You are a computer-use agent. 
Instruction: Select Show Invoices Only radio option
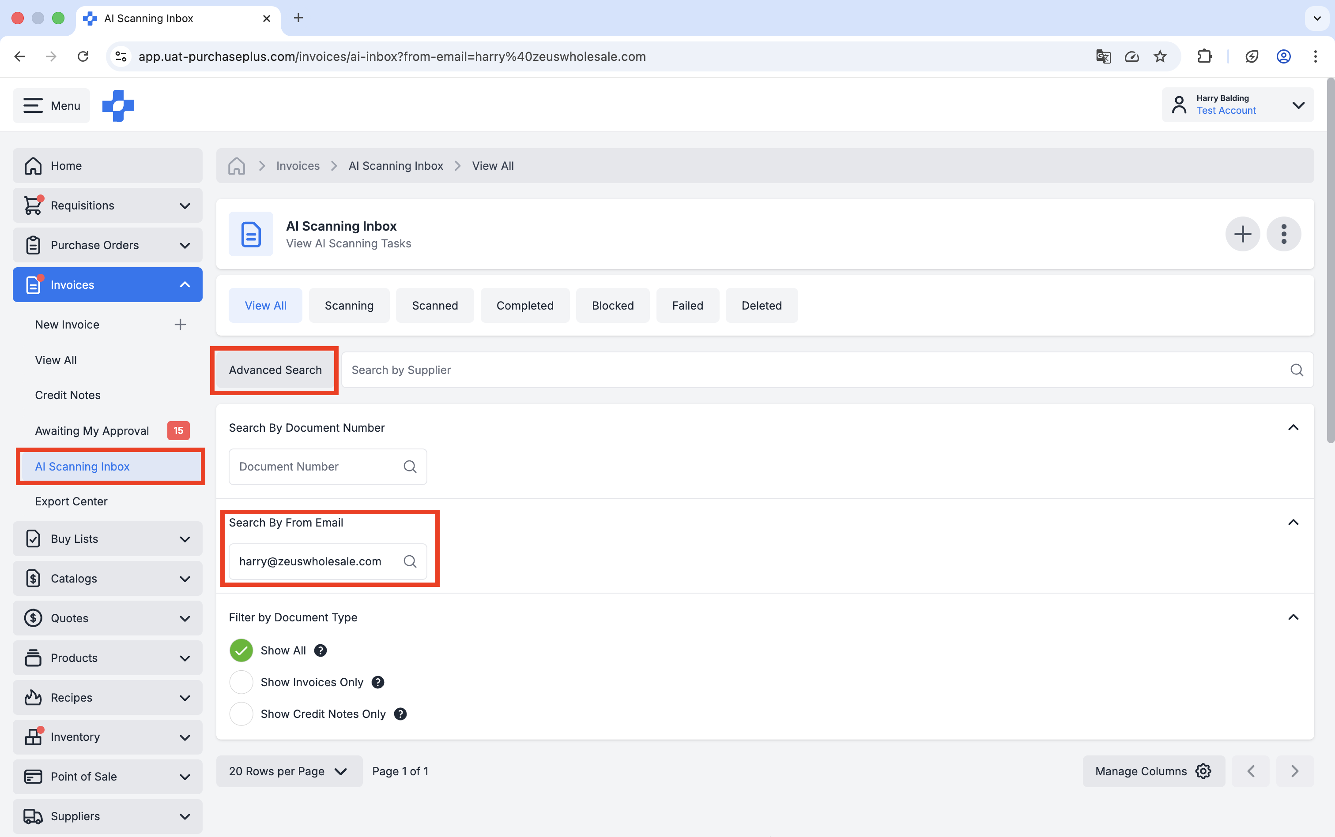pyautogui.click(x=241, y=682)
